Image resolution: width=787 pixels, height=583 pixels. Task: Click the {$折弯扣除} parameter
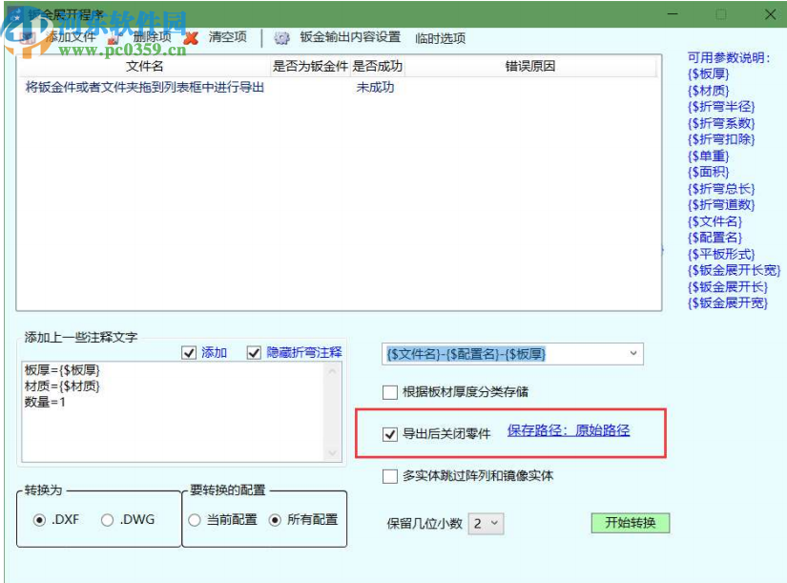721,139
